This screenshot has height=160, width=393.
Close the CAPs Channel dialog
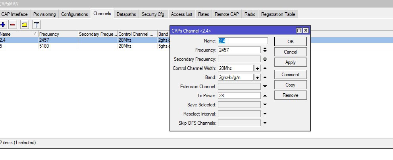coord(306,31)
